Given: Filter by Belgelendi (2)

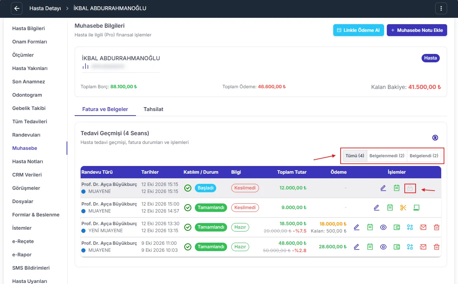Looking at the screenshot, I should [424, 156].
